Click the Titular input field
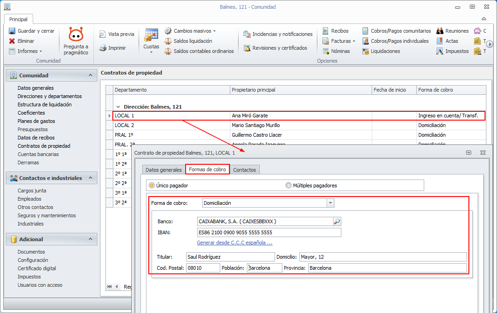 tap(230, 257)
